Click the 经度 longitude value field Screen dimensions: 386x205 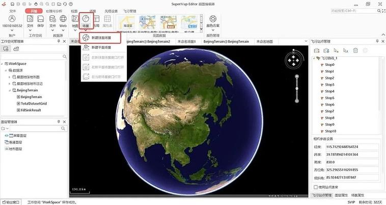point(352,147)
